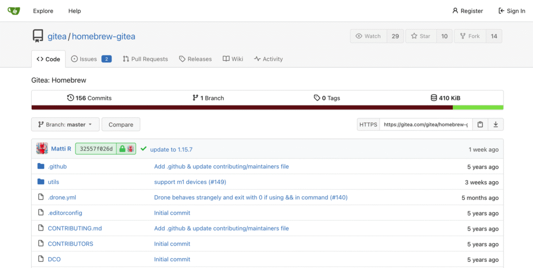Open the Sign In link
Viewport: 533px width, 268px height.
click(x=512, y=11)
